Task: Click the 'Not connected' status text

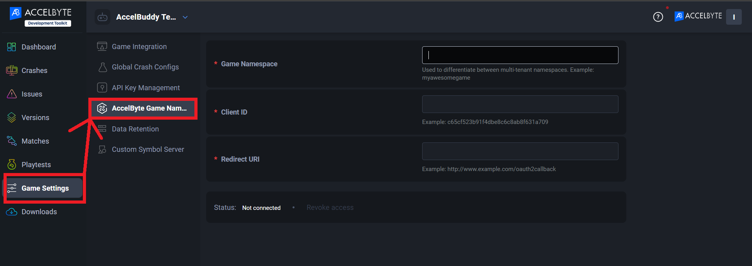Action: [262, 208]
